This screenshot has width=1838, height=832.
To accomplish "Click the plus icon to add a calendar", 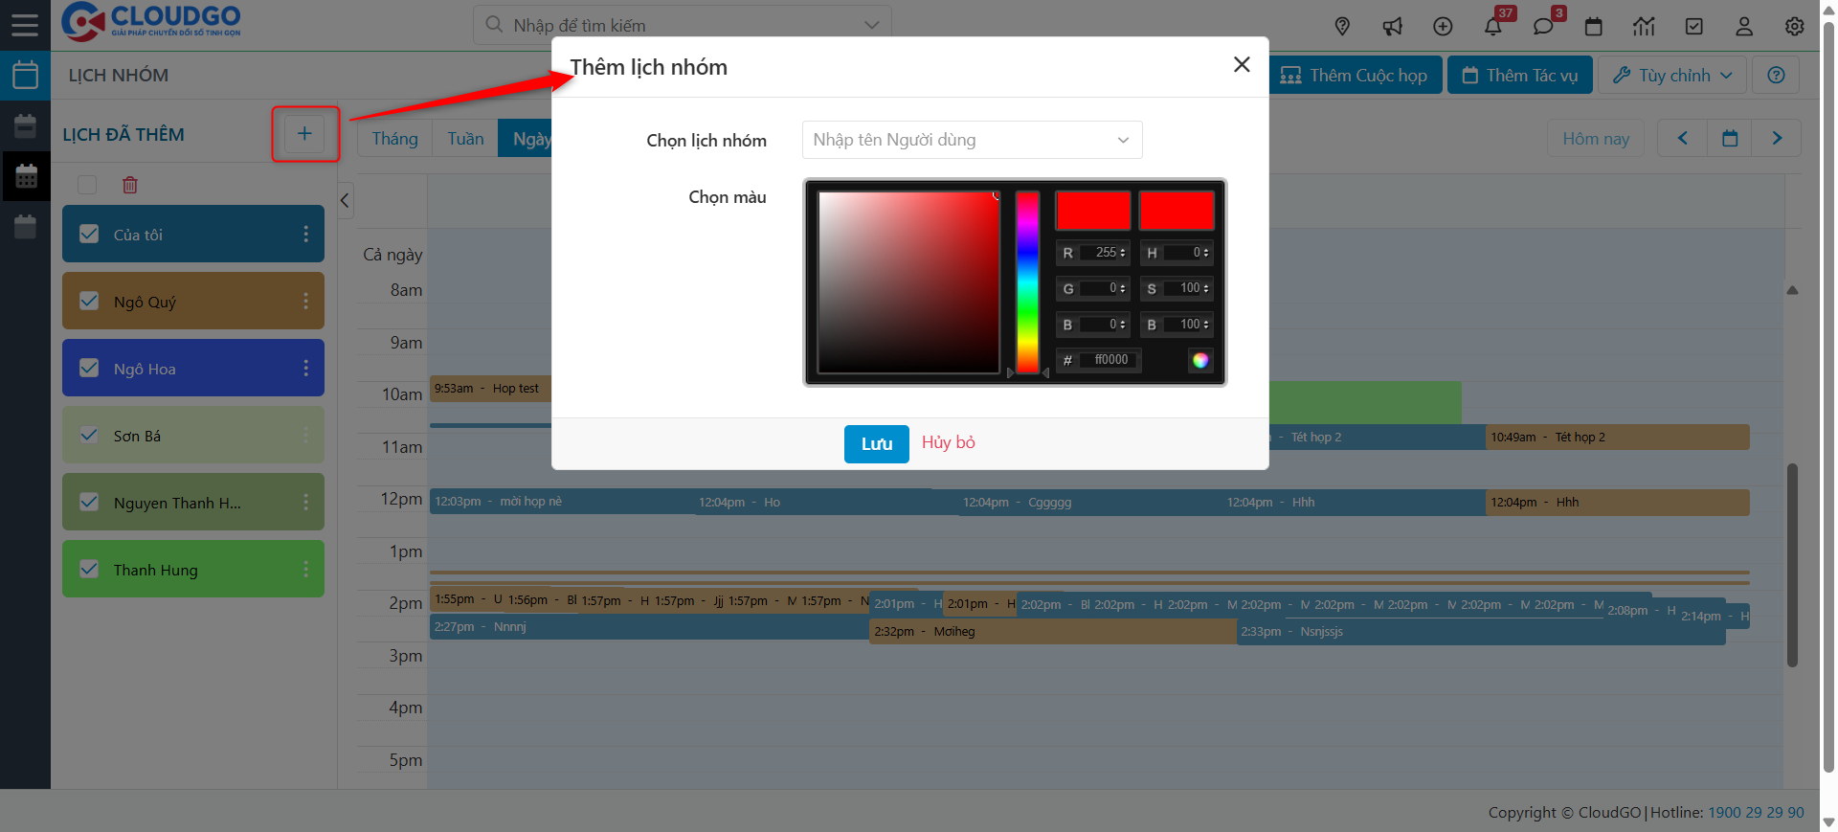I will (x=304, y=133).
